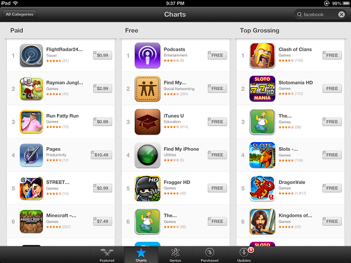Clear the facebook search text

click(341, 15)
